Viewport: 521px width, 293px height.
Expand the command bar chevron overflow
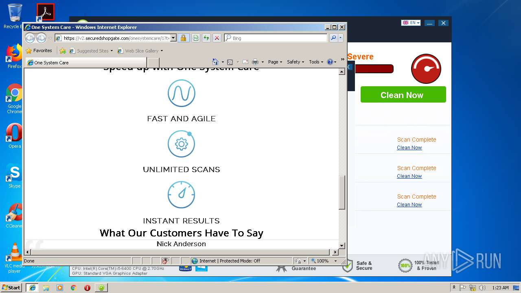(342, 60)
